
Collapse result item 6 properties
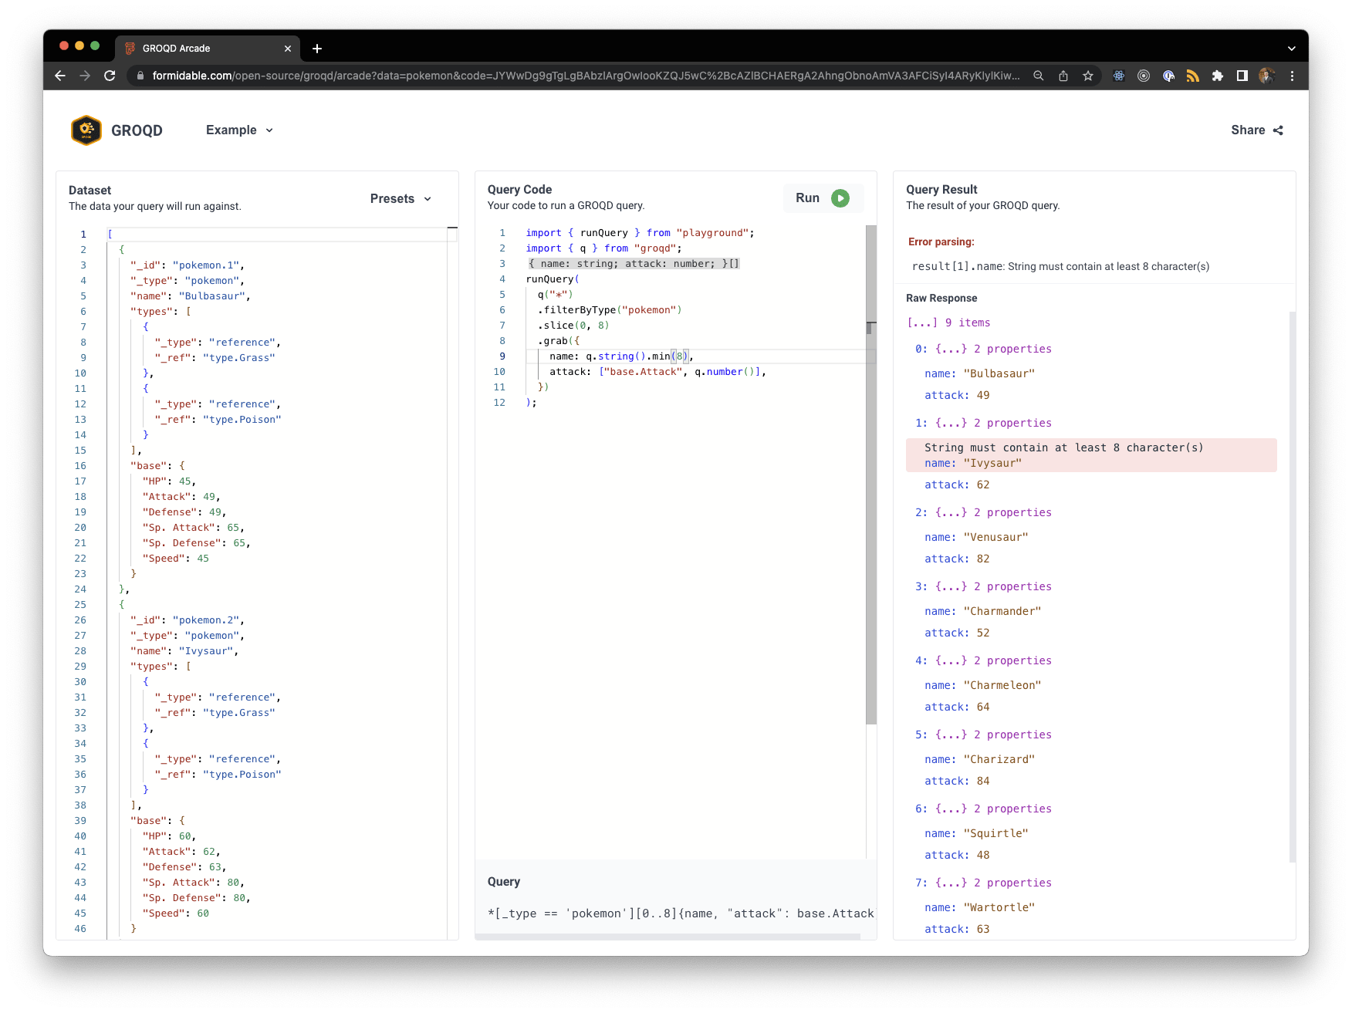pyautogui.click(x=983, y=809)
